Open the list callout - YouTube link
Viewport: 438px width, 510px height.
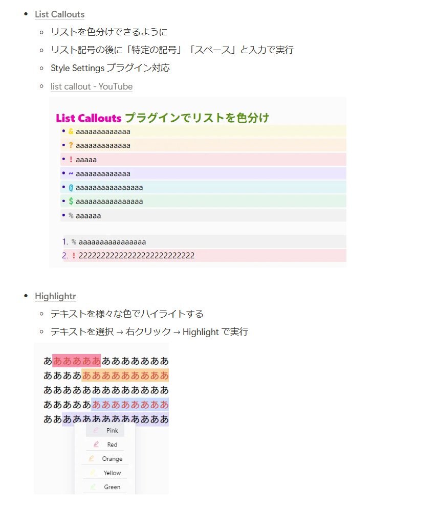click(91, 86)
